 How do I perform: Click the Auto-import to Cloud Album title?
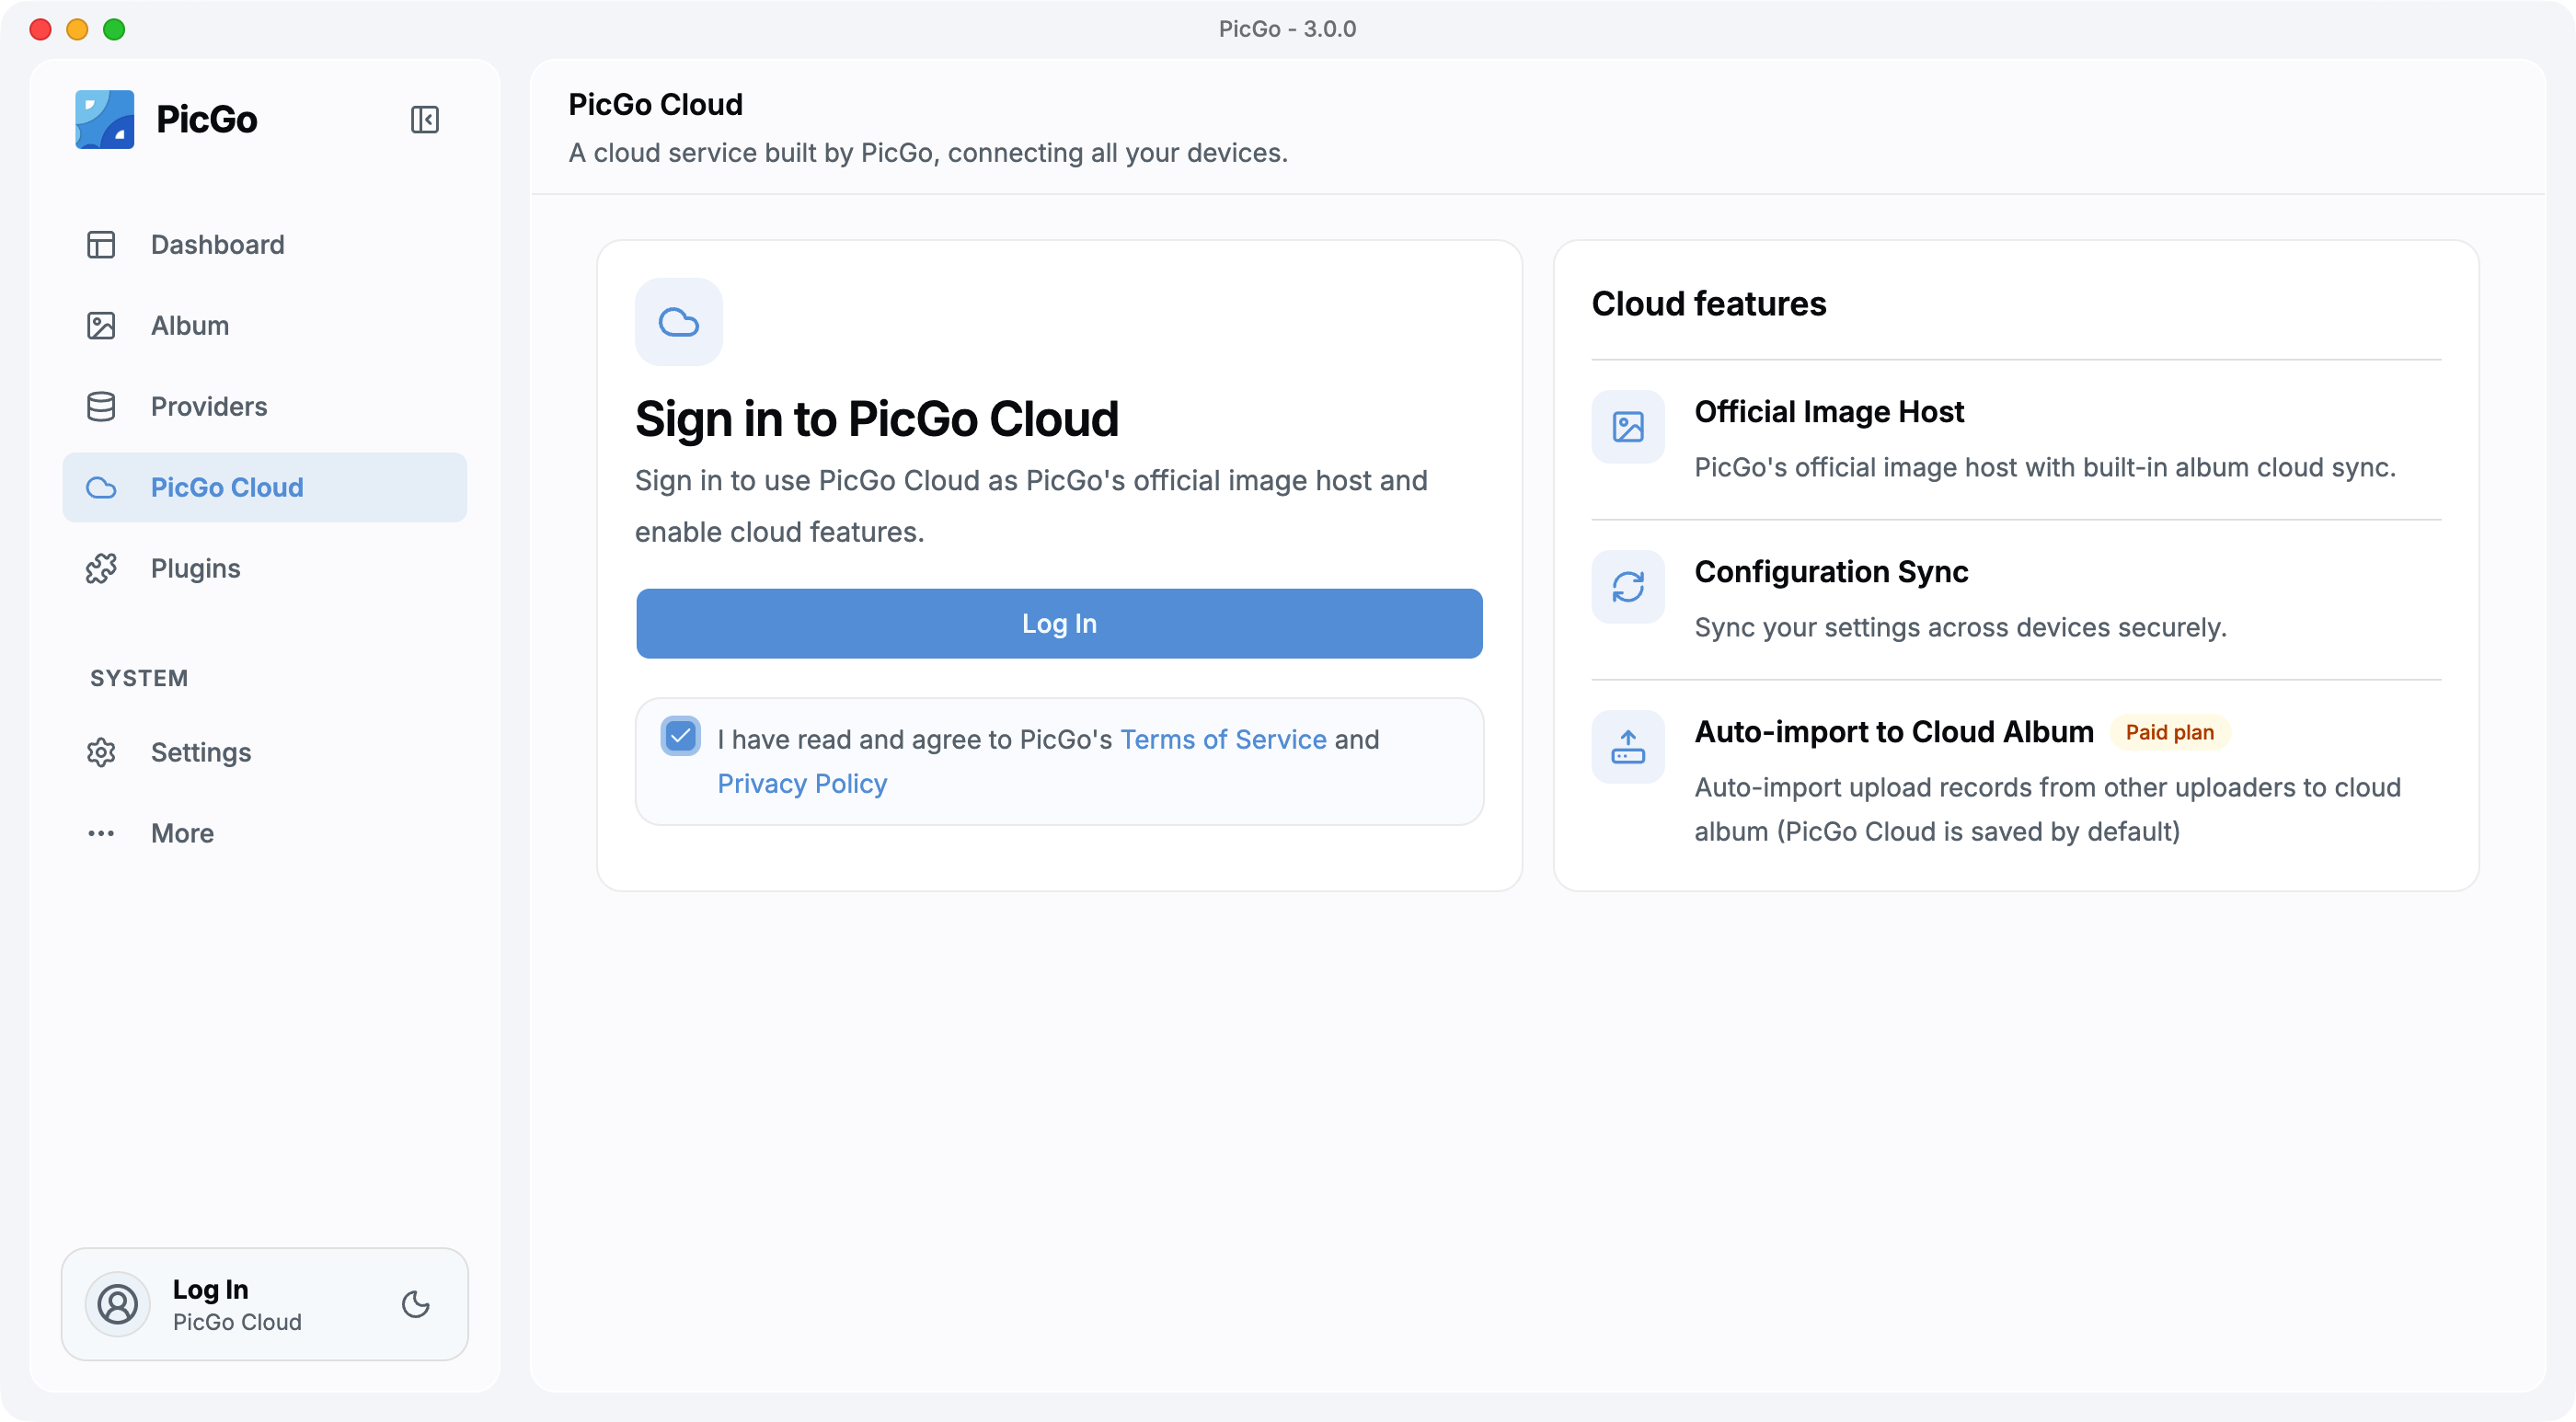click(1894, 732)
